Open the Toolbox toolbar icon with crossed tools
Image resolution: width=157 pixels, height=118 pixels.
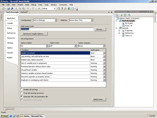pyautogui.click(x=65, y=9)
